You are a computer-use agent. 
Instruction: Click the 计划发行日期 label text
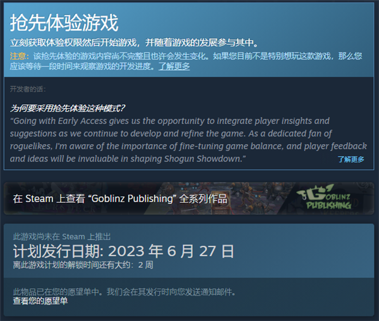pos(58,251)
